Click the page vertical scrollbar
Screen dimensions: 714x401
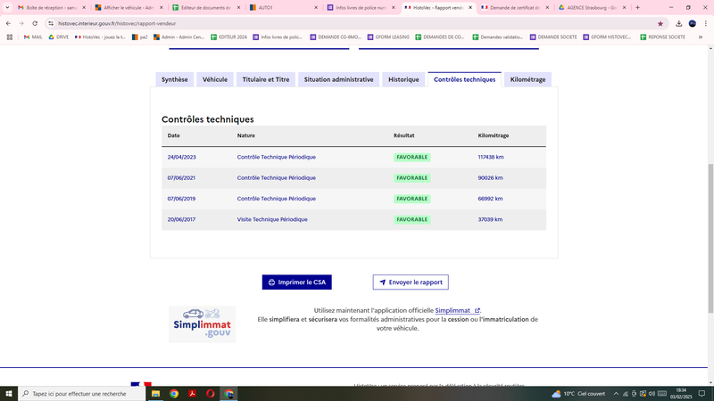[710, 238]
